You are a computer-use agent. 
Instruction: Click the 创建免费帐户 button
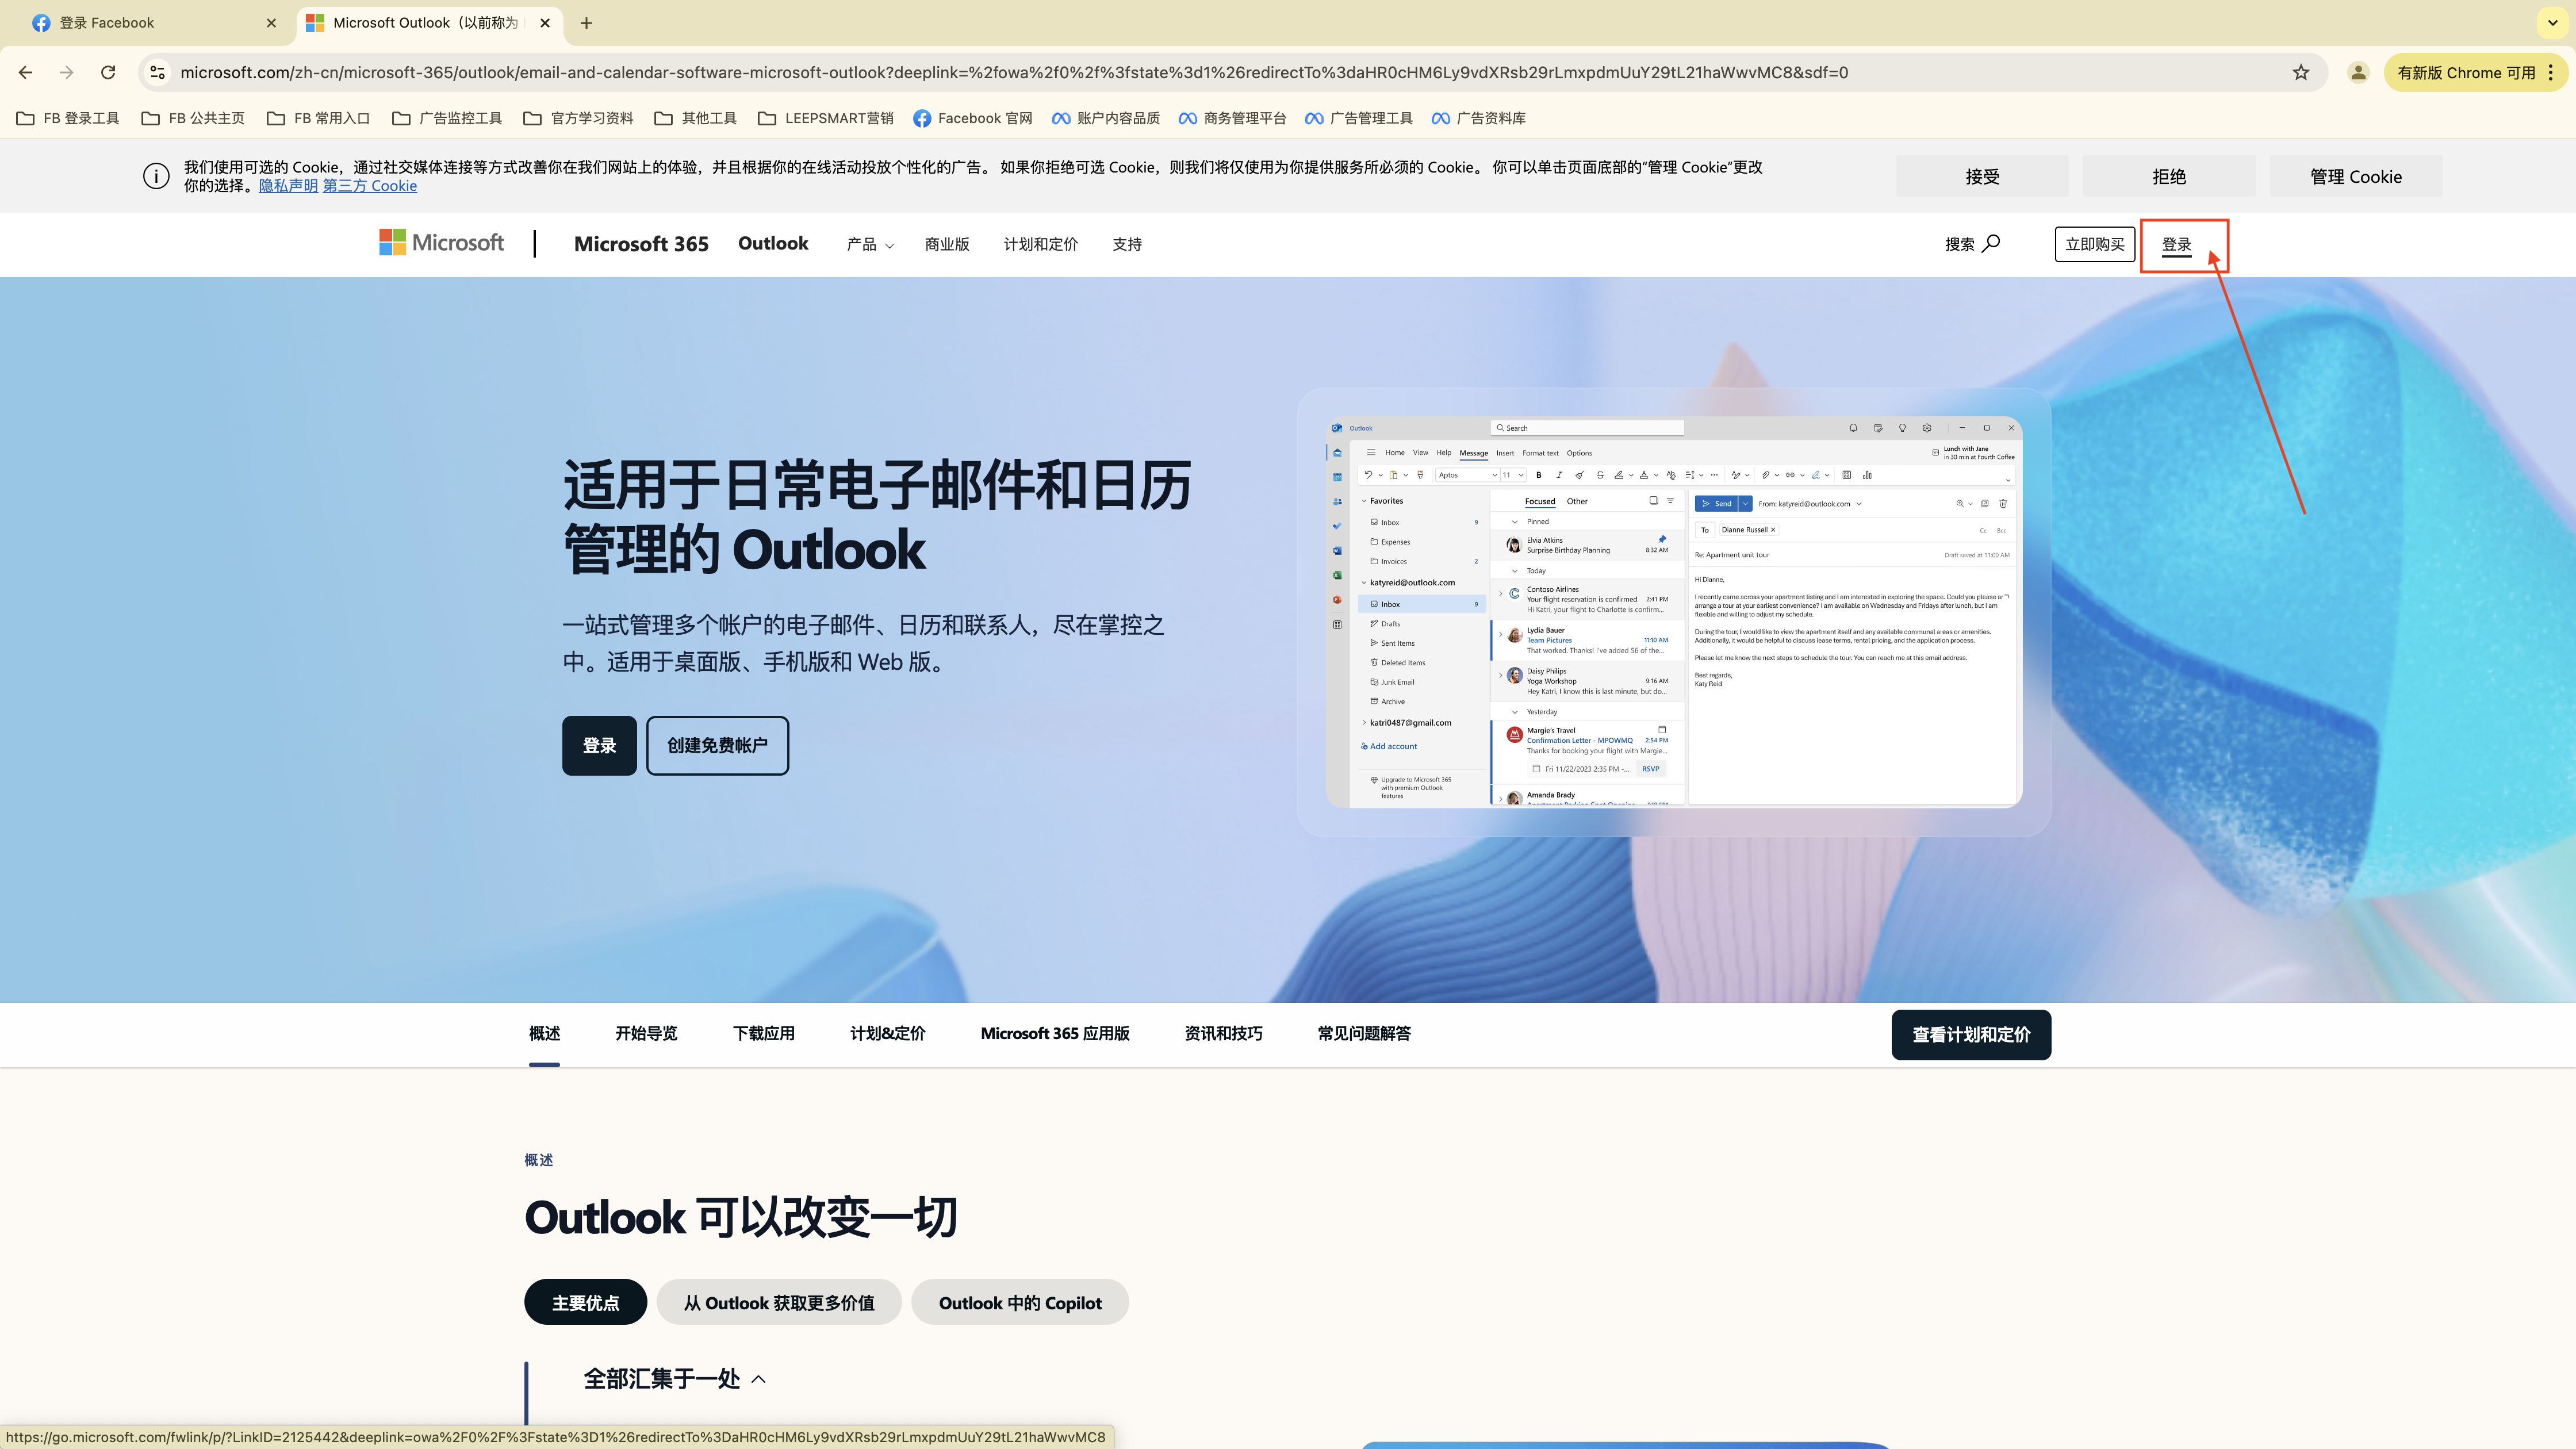tap(717, 745)
